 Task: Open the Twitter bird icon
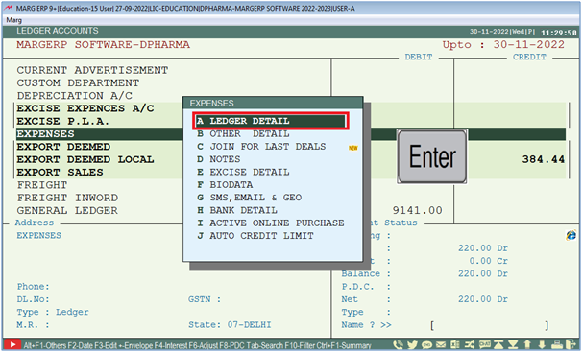(412, 344)
